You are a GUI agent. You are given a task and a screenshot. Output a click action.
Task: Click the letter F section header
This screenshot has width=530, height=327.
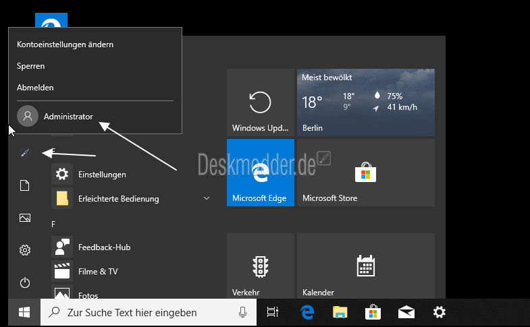(x=53, y=224)
